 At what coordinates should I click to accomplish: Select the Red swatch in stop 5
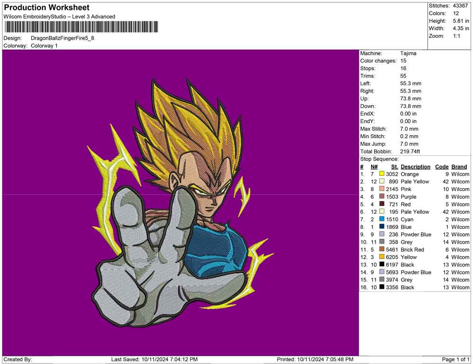point(382,204)
